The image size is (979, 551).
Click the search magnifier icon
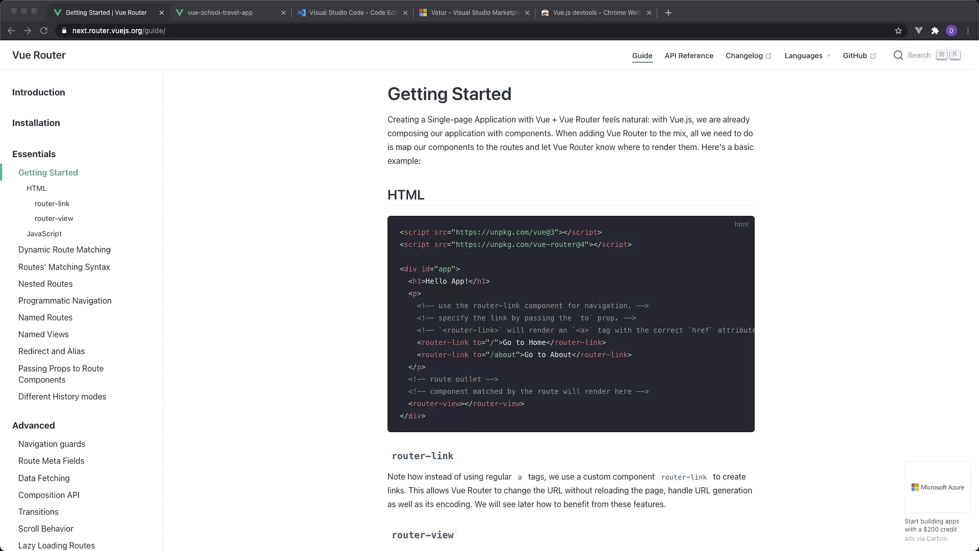point(898,55)
